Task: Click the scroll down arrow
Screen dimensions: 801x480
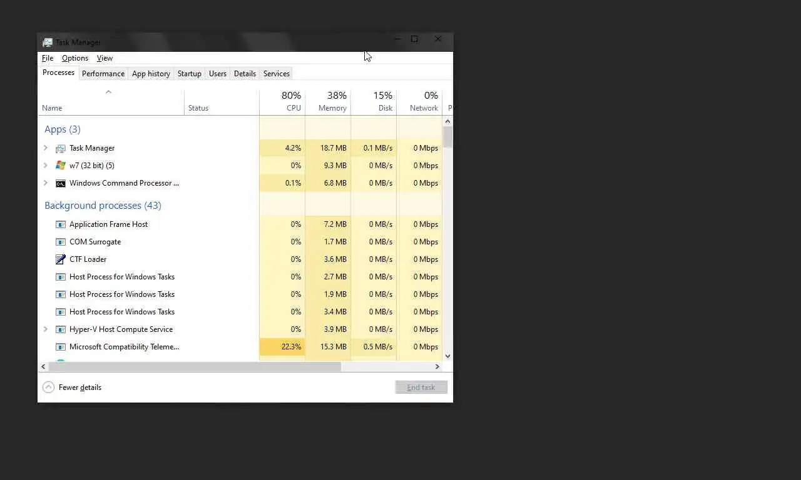Action: [x=447, y=356]
